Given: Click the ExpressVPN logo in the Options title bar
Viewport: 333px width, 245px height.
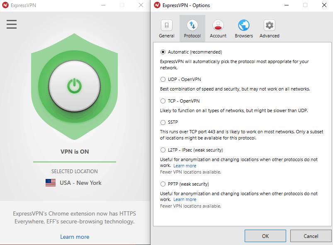Looking at the screenshot, I should (157, 5).
